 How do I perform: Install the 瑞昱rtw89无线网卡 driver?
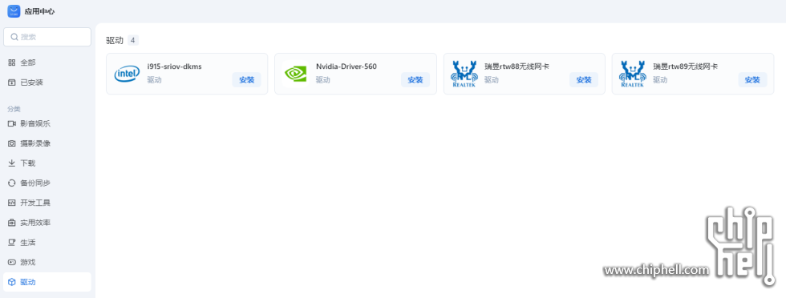point(752,79)
